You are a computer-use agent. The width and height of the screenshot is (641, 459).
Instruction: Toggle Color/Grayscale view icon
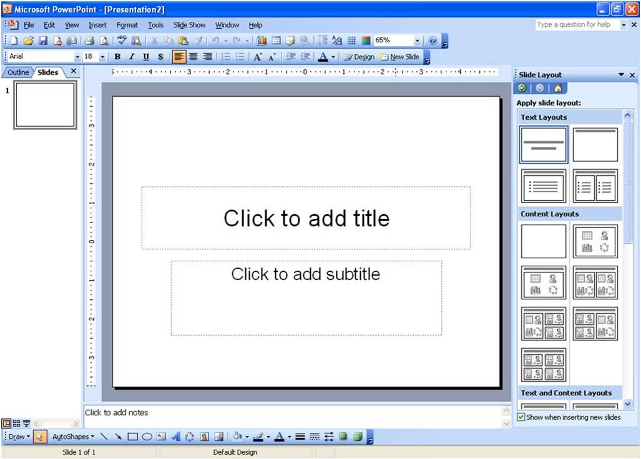tap(366, 41)
